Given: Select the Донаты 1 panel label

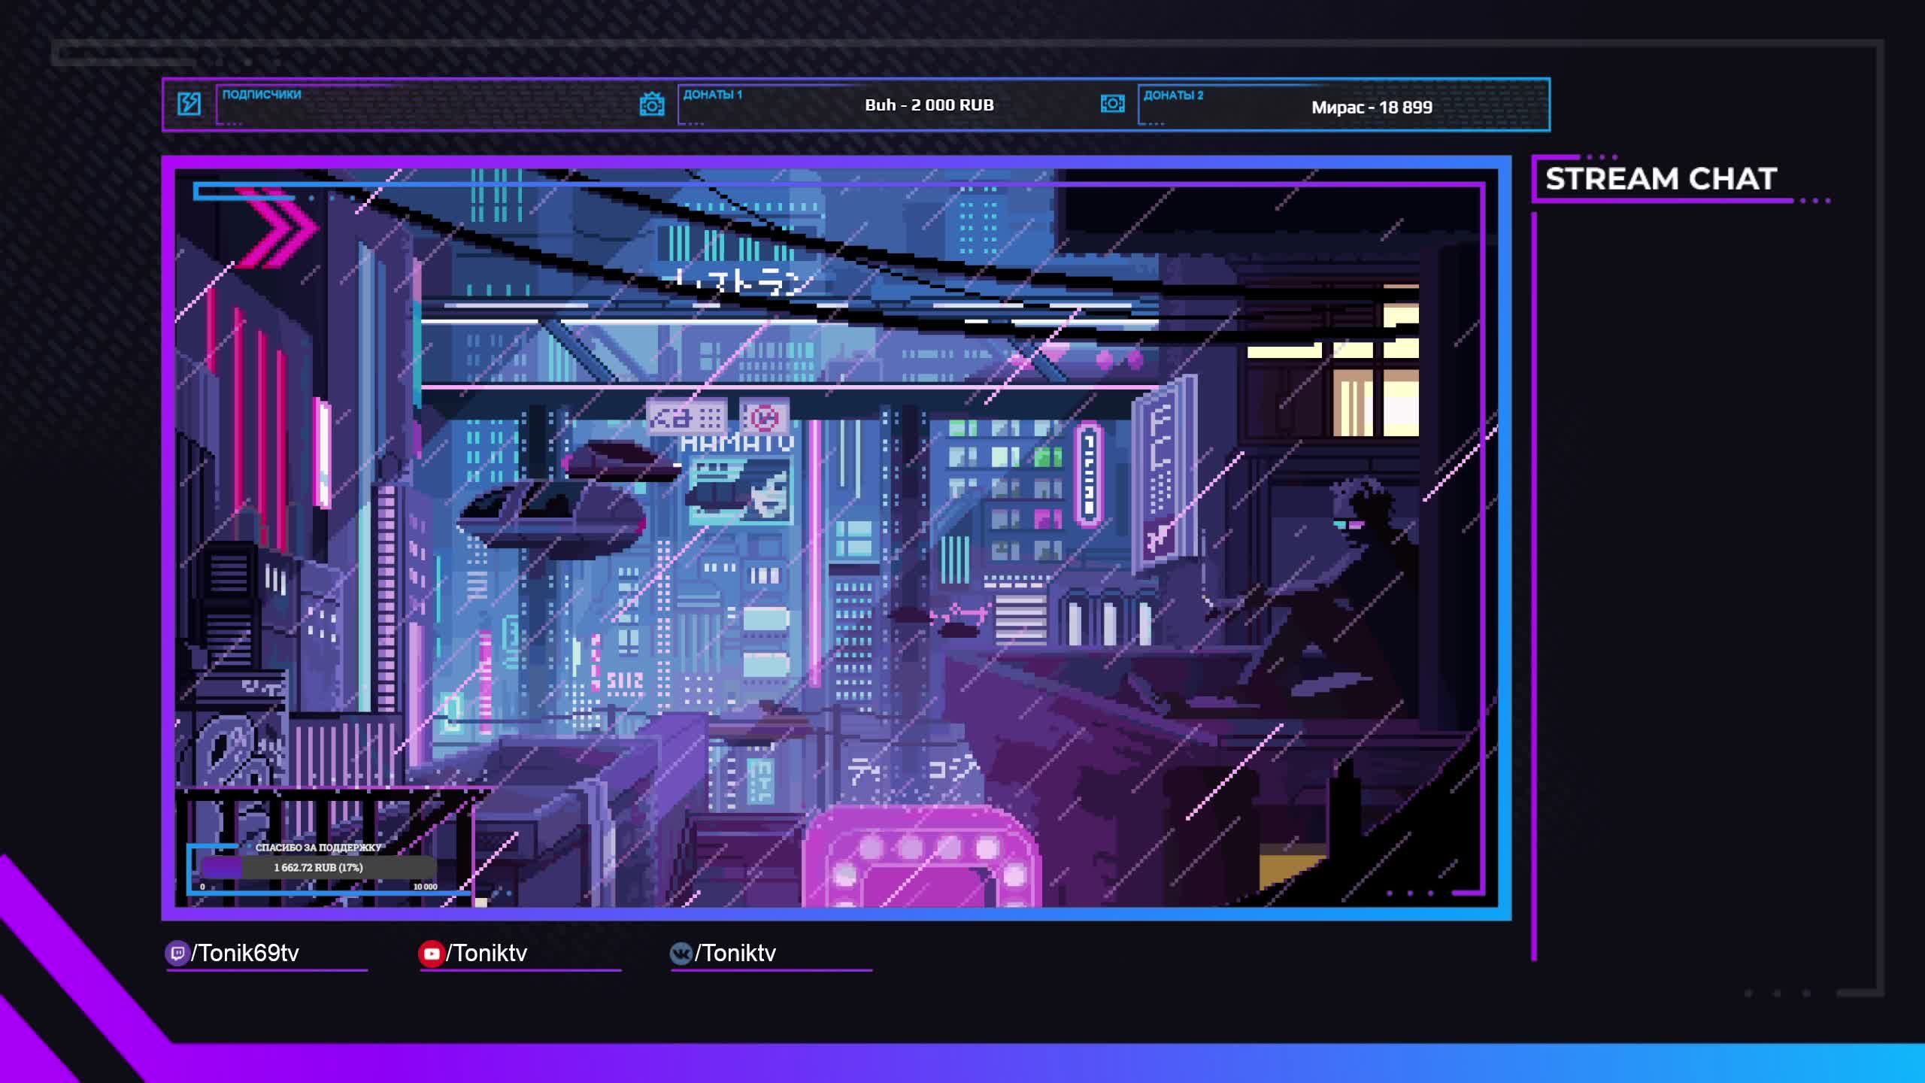Looking at the screenshot, I should tap(712, 95).
